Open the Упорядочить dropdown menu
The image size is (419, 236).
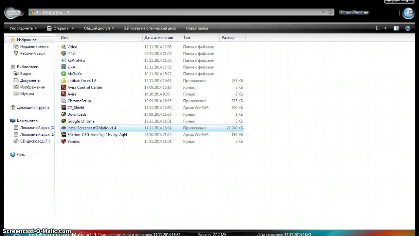point(23,28)
